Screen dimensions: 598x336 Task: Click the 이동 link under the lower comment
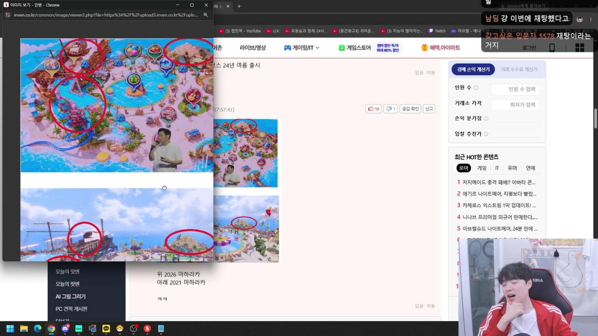[431, 306]
